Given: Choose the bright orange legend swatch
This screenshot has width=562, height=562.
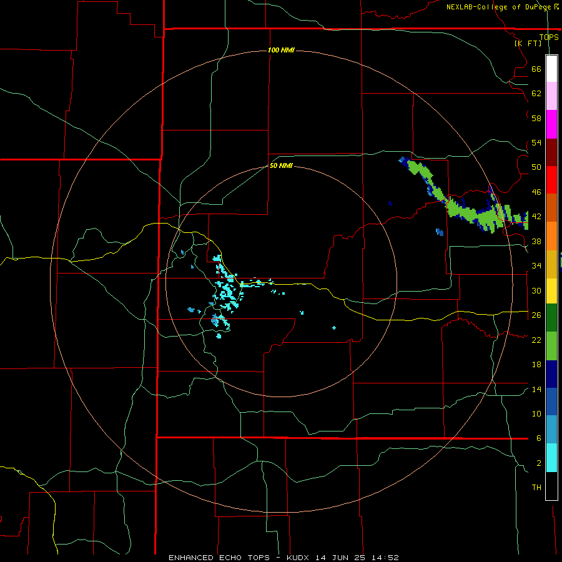Looking at the screenshot, I should (551, 236).
